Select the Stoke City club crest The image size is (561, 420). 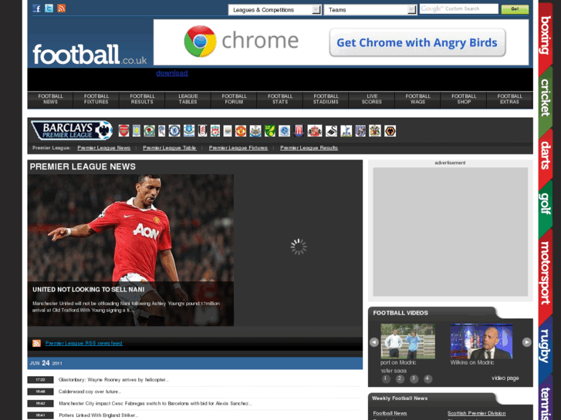coord(299,131)
